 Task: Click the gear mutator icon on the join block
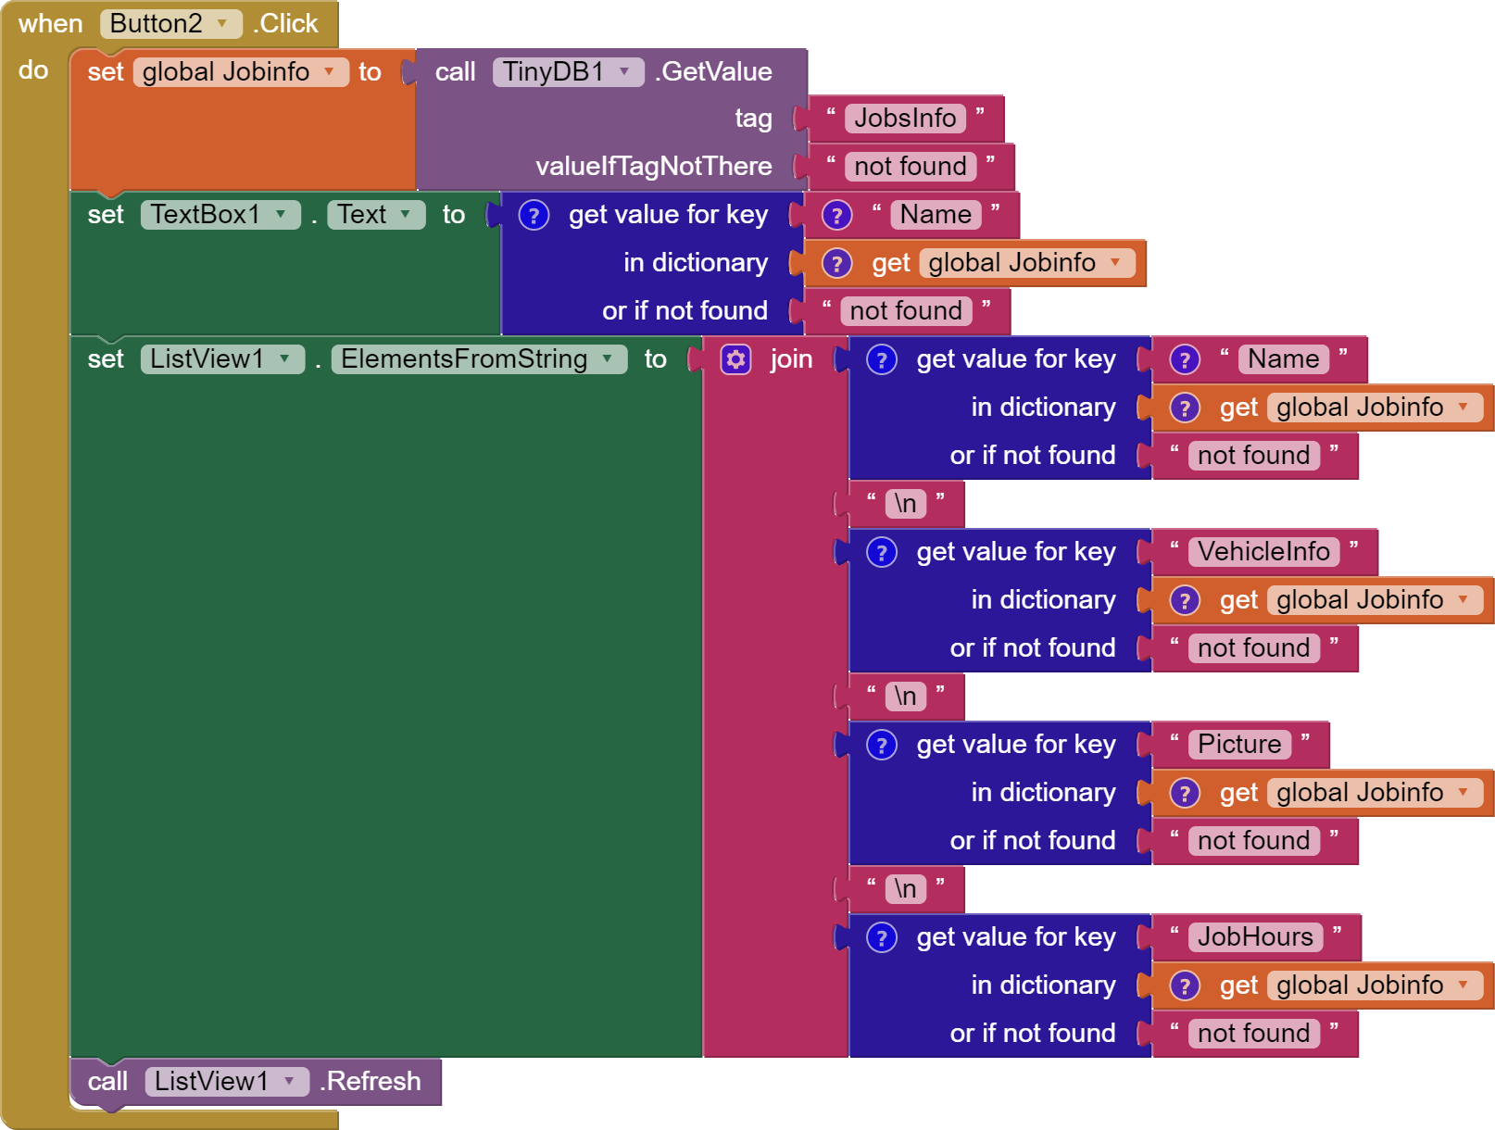click(x=735, y=359)
